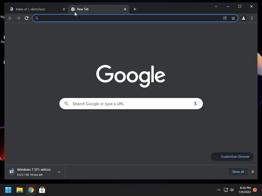Image resolution: width=262 pixels, height=196 pixels.
Task: Show hidden system tray icons
Action: (219, 190)
